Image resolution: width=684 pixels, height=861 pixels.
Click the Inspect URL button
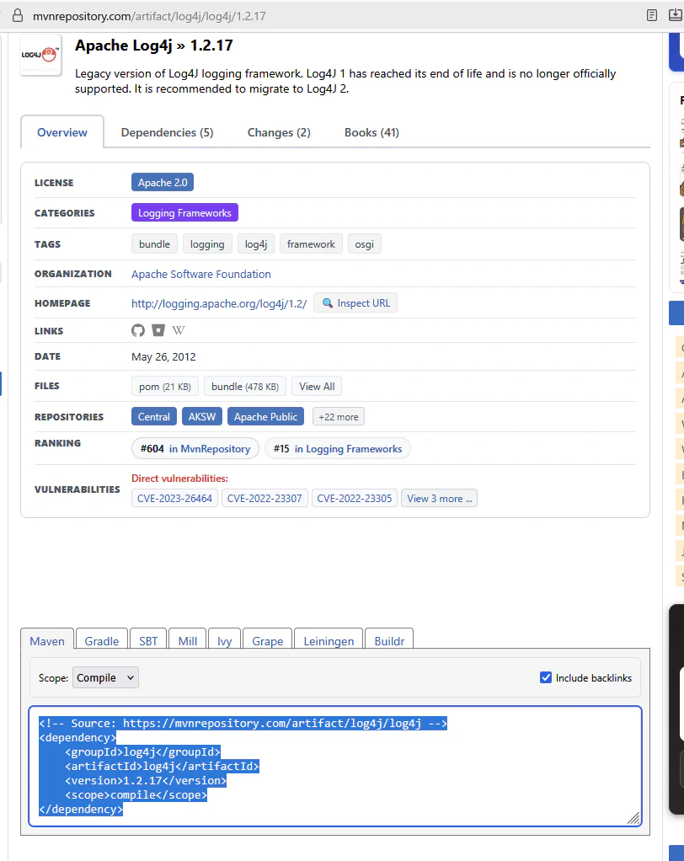pos(355,303)
